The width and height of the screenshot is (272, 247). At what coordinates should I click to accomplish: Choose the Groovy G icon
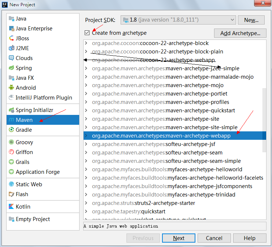click(11, 142)
